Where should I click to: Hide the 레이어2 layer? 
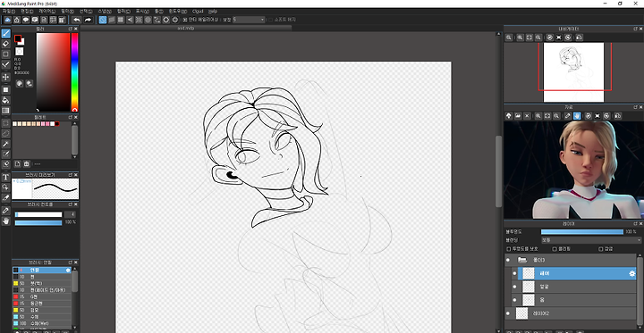coord(508,313)
